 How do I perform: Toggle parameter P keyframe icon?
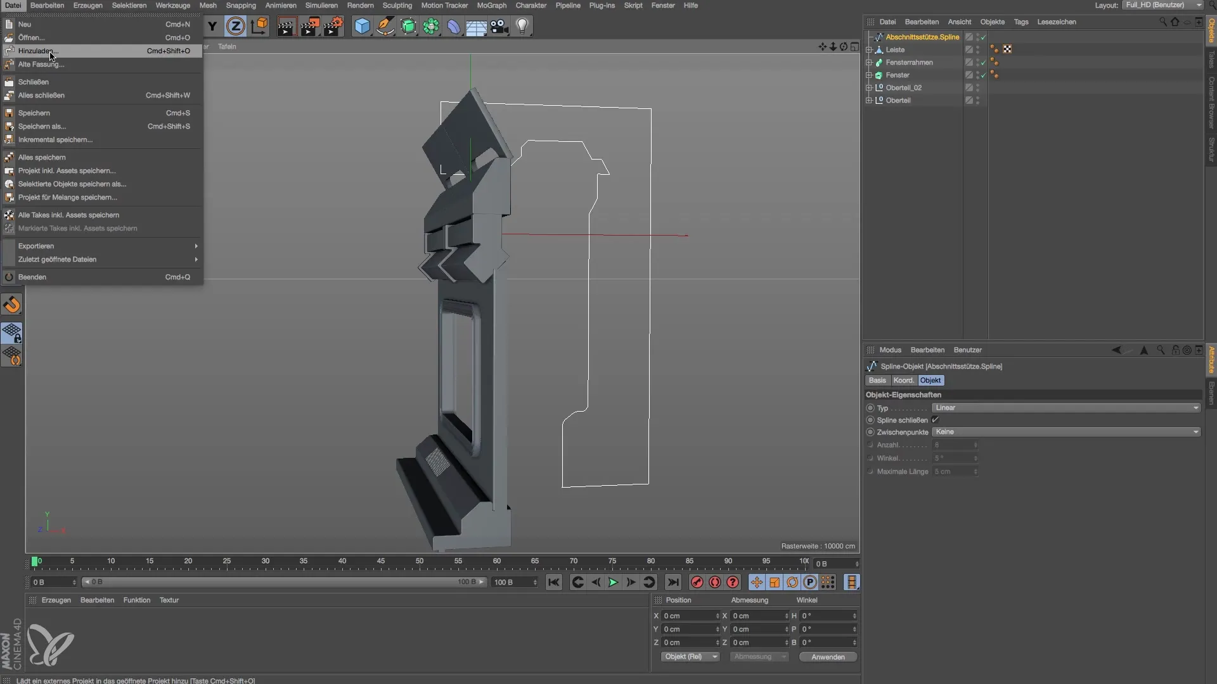point(810,582)
